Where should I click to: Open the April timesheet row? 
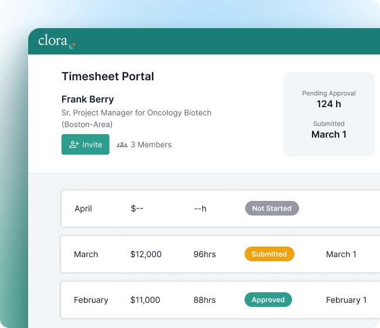(x=83, y=209)
